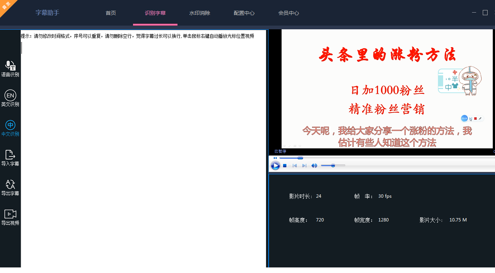Maximize the application window

pyautogui.click(x=485, y=13)
